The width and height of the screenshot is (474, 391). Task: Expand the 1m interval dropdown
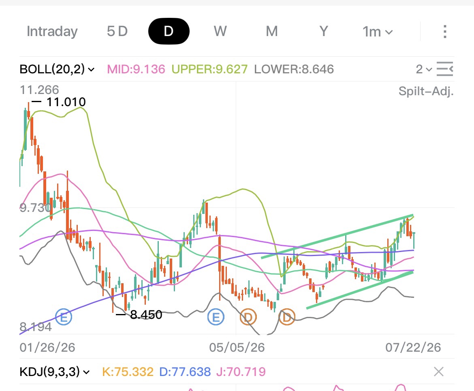point(378,32)
